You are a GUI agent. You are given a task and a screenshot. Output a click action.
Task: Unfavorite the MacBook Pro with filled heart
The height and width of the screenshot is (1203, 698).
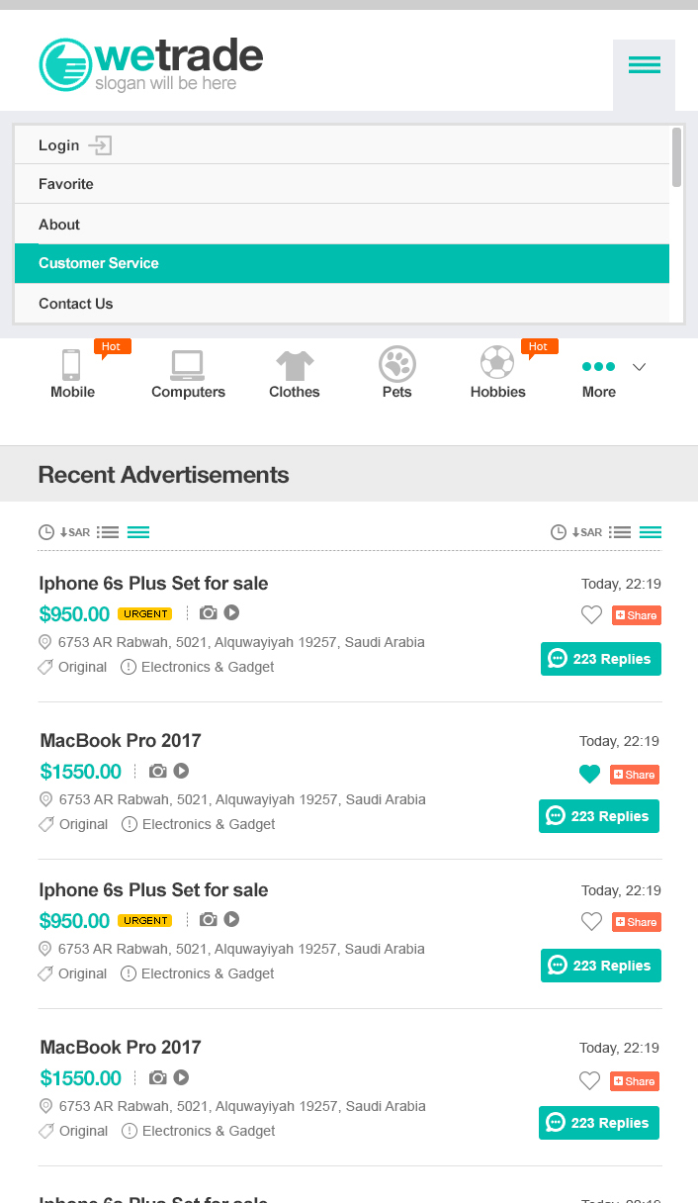(589, 775)
